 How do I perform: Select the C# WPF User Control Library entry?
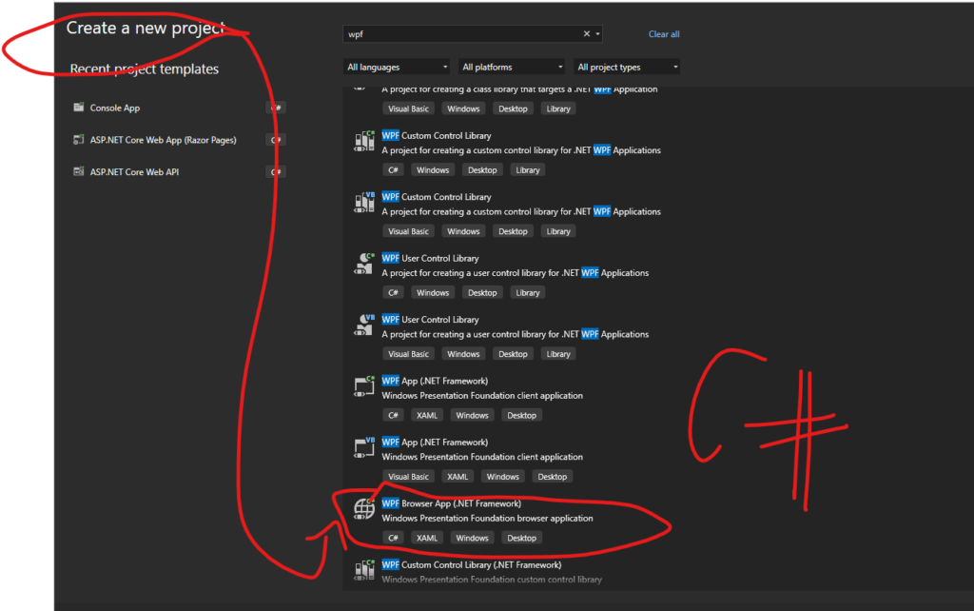pos(430,258)
